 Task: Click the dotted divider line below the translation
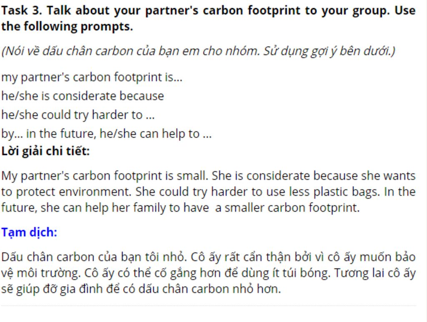click(208, 306)
